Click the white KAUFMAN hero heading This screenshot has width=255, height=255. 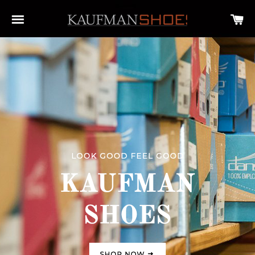127,183
